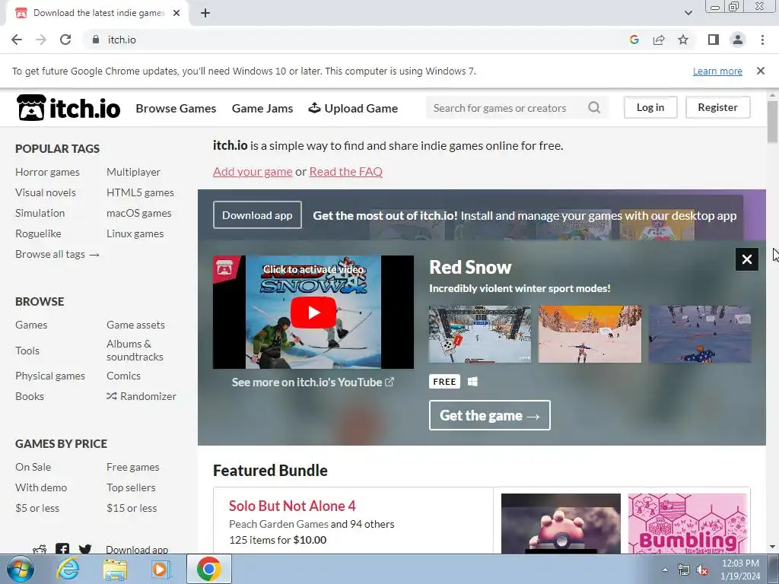Open a new tab with plus icon
The image size is (779, 584).
(205, 13)
